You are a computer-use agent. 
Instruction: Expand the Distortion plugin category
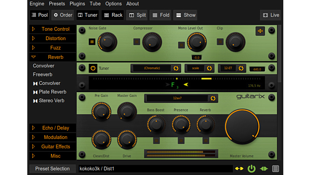(53, 38)
